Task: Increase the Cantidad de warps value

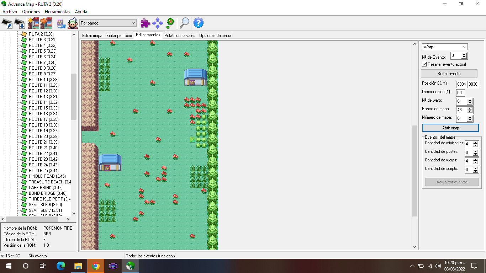Action: click(x=475, y=160)
